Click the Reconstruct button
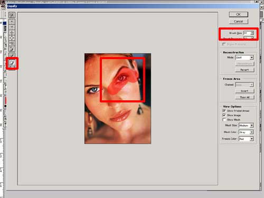This screenshot has height=198, width=264. click(x=244, y=64)
